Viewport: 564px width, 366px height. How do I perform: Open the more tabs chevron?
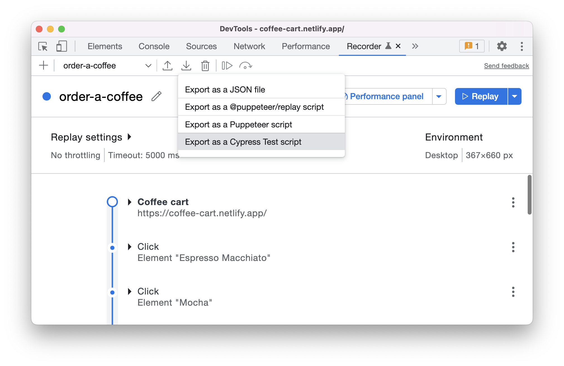(x=415, y=46)
